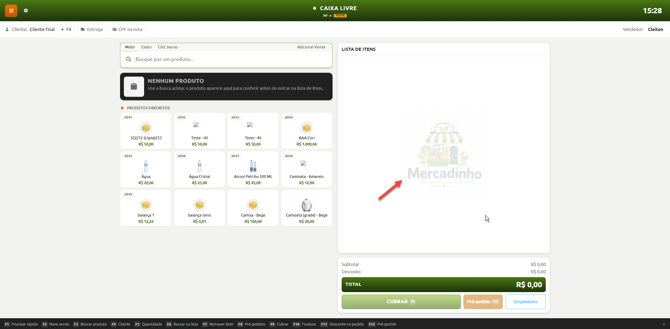Screen dimensions: 670x329
Task: Switch to Misto search tab
Action: click(x=130, y=47)
